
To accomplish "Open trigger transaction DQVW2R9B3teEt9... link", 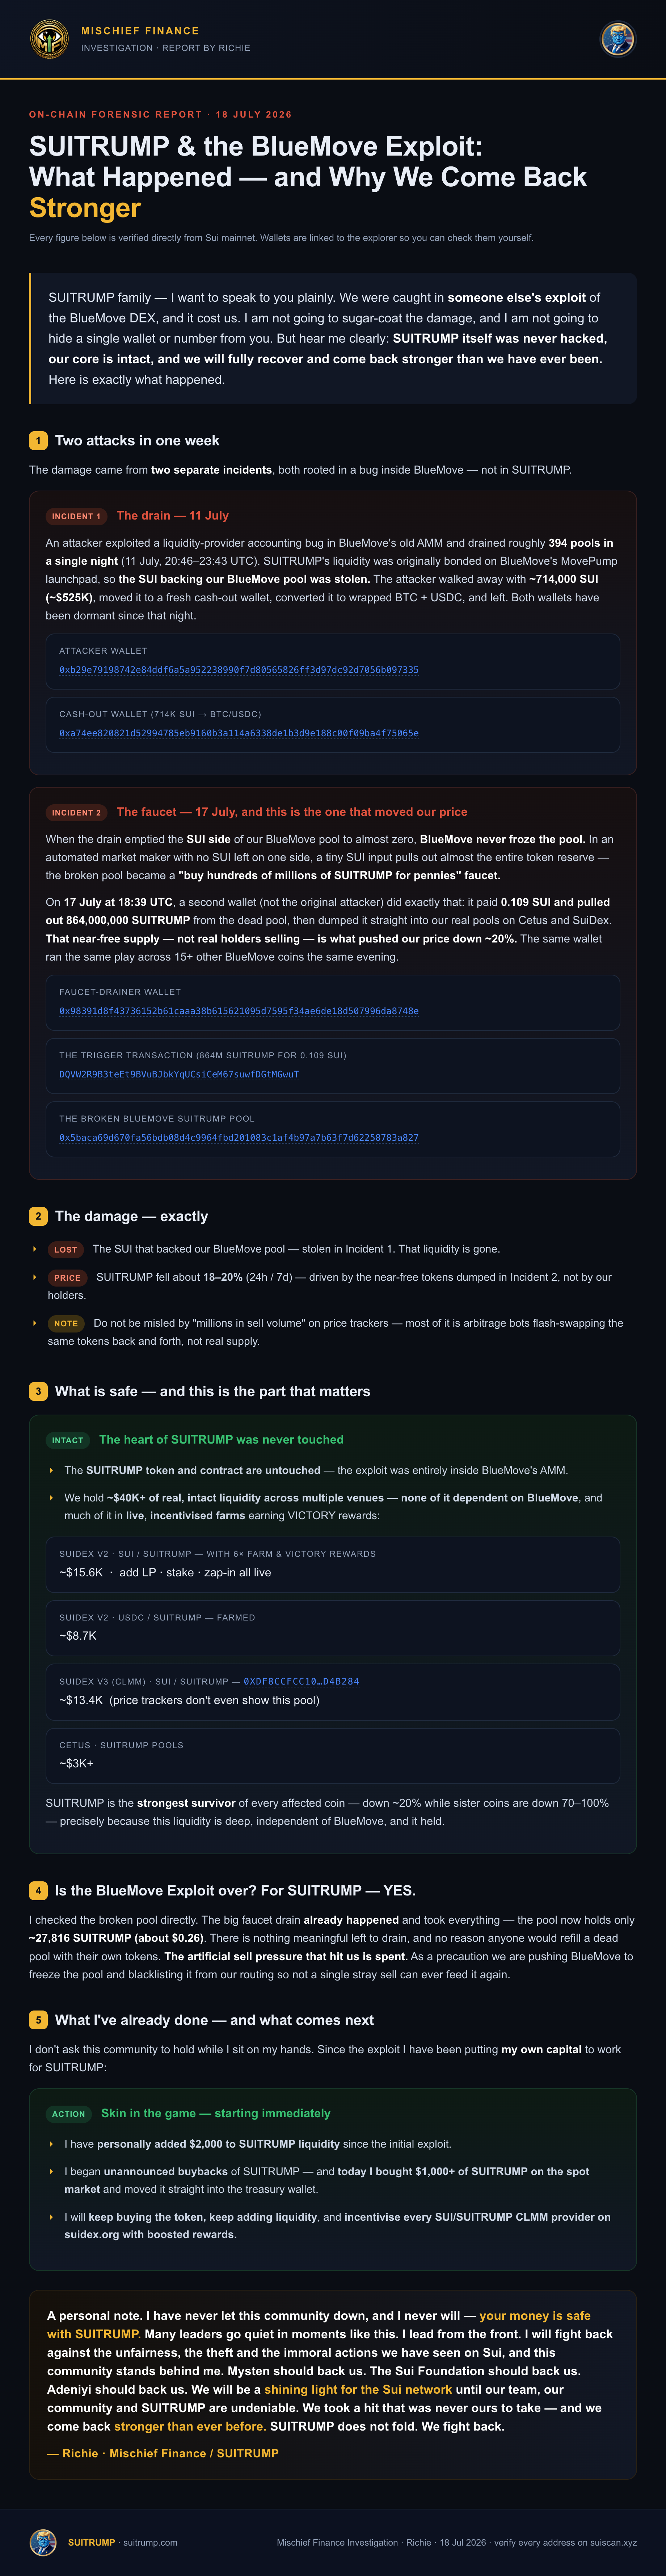I will (x=179, y=1074).
